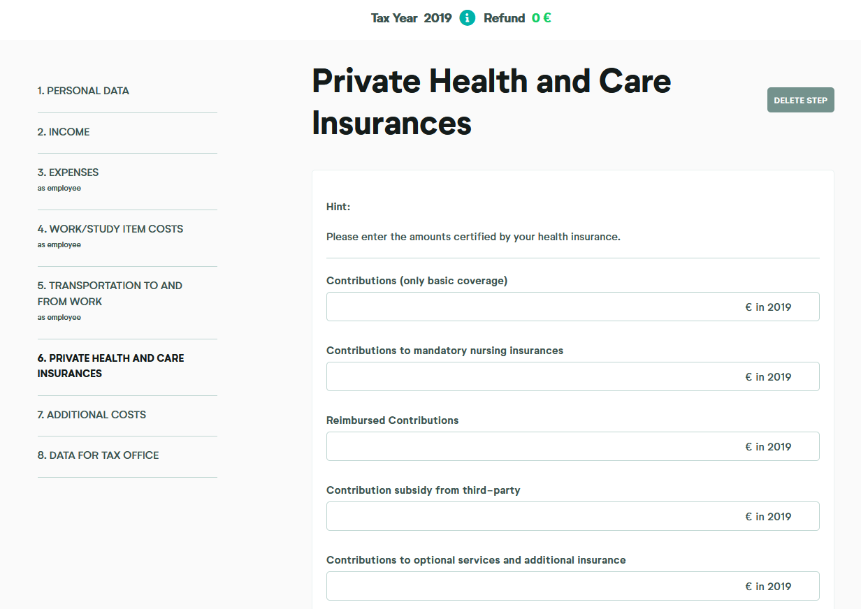Select Private Health and Care Insurances step
The width and height of the screenshot is (861, 609).
(x=111, y=365)
